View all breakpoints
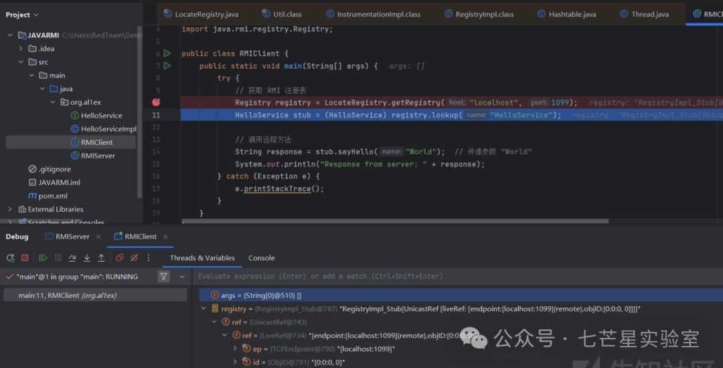This screenshot has width=723, height=368. pyautogui.click(x=119, y=258)
